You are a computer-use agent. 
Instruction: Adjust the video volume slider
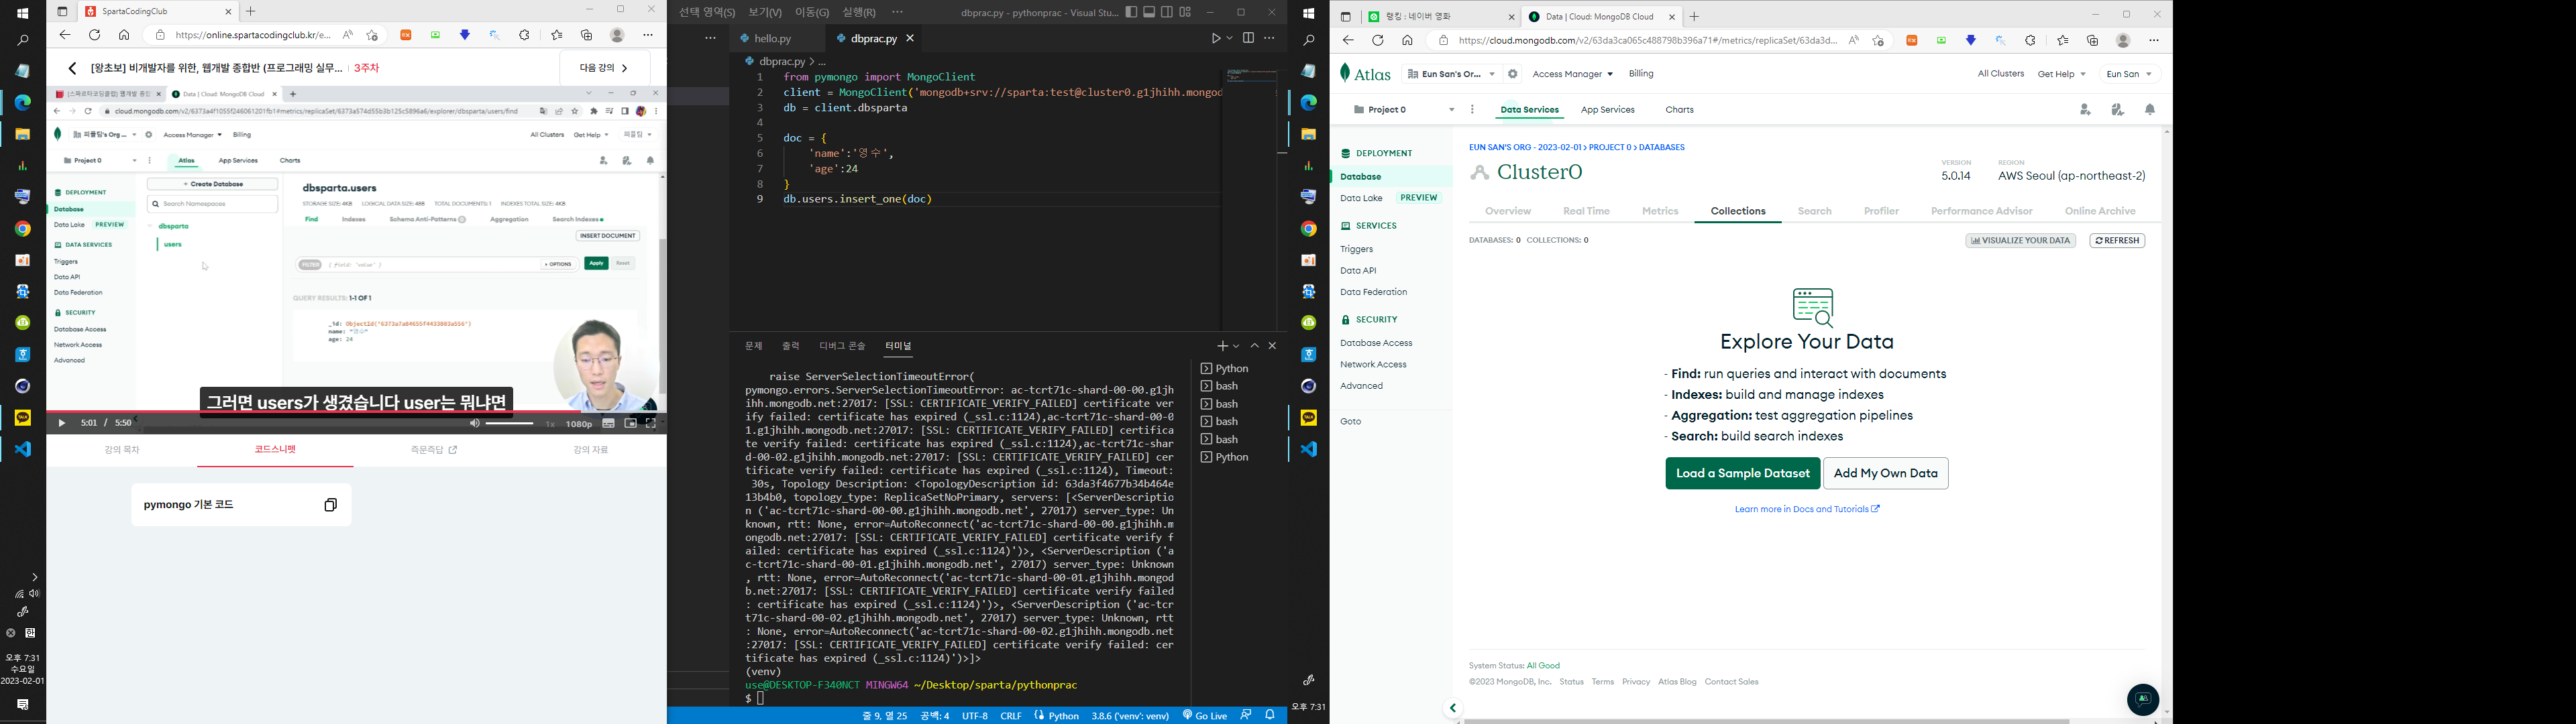[x=510, y=423]
